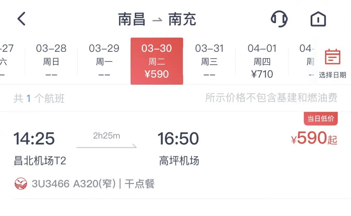Image resolution: width=351 pixels, height=216 pixels.
Task: Go to home via house icon
Action: (318, 19)
